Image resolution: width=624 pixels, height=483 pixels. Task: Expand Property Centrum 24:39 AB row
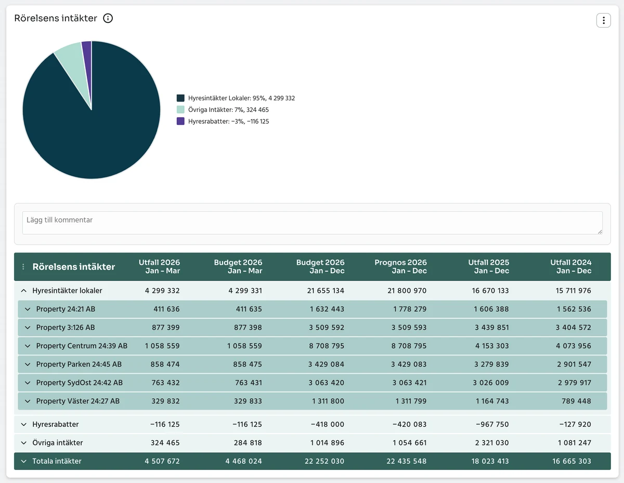coord(28,346)
